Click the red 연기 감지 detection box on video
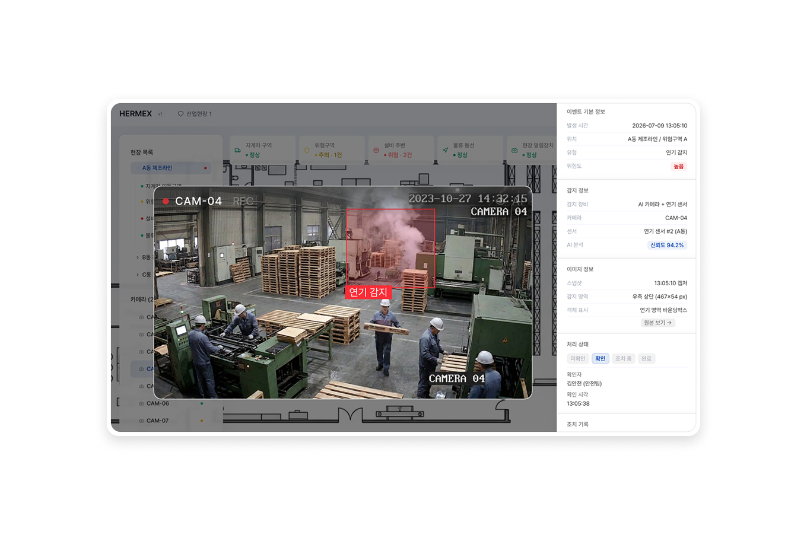This screenshot has width=807, height=535. (390, 248)
